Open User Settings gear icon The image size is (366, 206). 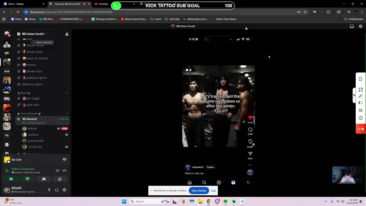click(x=64, y=190)
